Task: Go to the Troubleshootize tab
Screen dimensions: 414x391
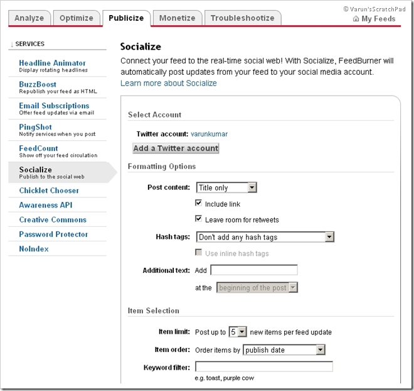Action: click(242, 18)
